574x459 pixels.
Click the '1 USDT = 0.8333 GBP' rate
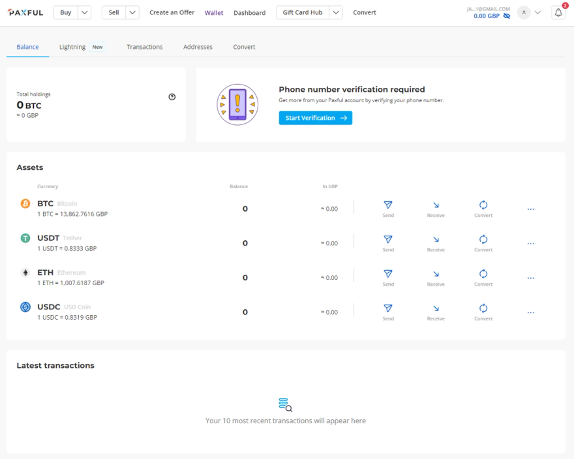click(x=67, y=249)
